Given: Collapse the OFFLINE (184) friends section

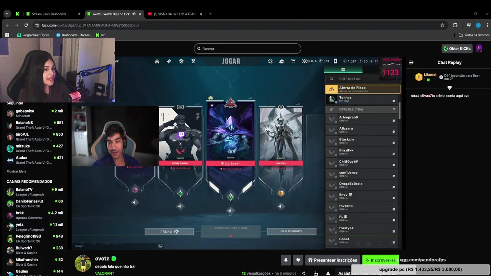Looking at the screenshot, I should tap(394, 109).
